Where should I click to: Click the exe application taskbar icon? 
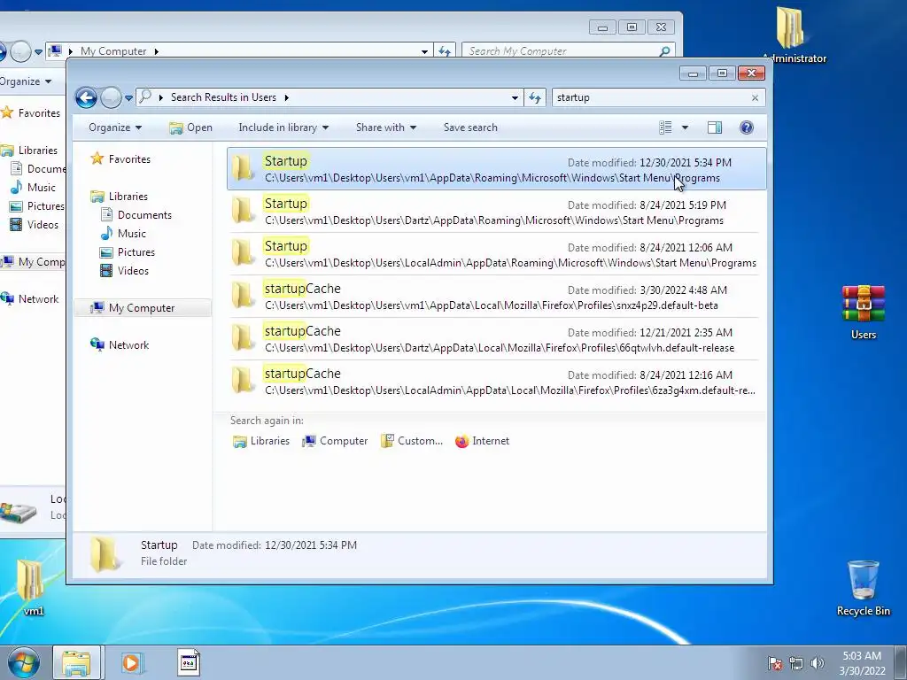[188, 662]
